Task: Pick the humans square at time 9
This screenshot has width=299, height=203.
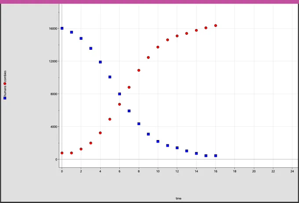Action: coord(148,134)
